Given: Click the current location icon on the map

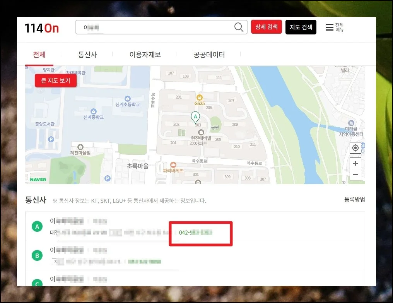Looking at the screenshot, I should coord(355,148).
